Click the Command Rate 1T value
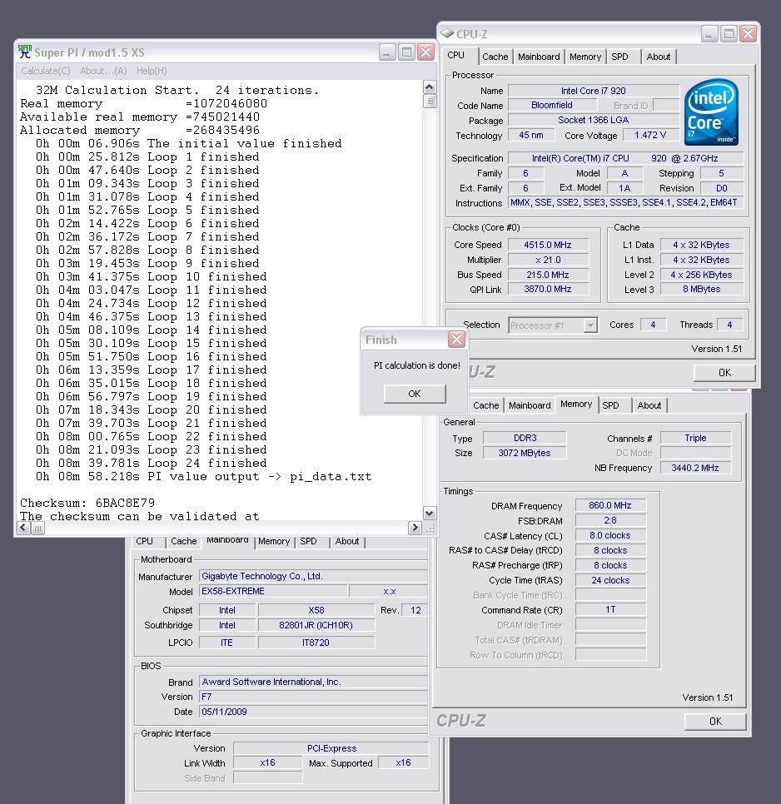 (x=610, y=609)
